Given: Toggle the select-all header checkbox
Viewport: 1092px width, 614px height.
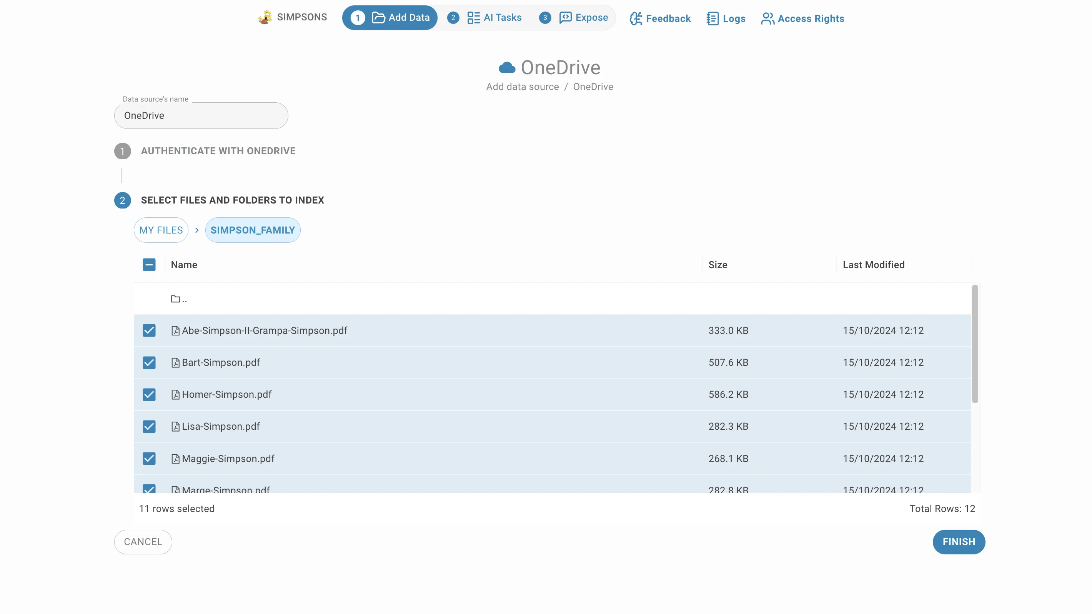Looking at the screenshot, I should [x=149, y=265].
